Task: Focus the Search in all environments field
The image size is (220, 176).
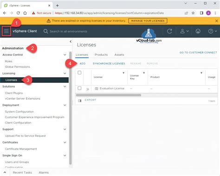Action: click(68, 31)
